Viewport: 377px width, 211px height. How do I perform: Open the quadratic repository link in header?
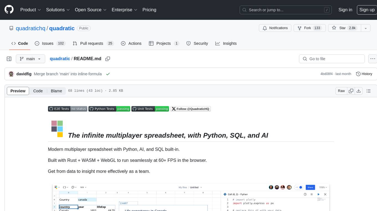pos(62,28)
